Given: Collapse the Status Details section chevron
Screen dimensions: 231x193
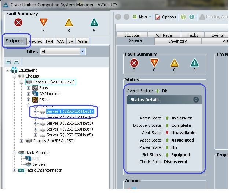Looking at the screenshot, I should click(x=196, y=100).
